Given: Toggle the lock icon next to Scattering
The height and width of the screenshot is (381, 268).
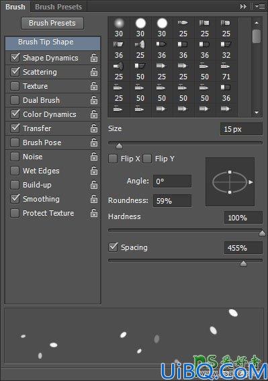Looking at the screenshot, I should coord(94,72).
